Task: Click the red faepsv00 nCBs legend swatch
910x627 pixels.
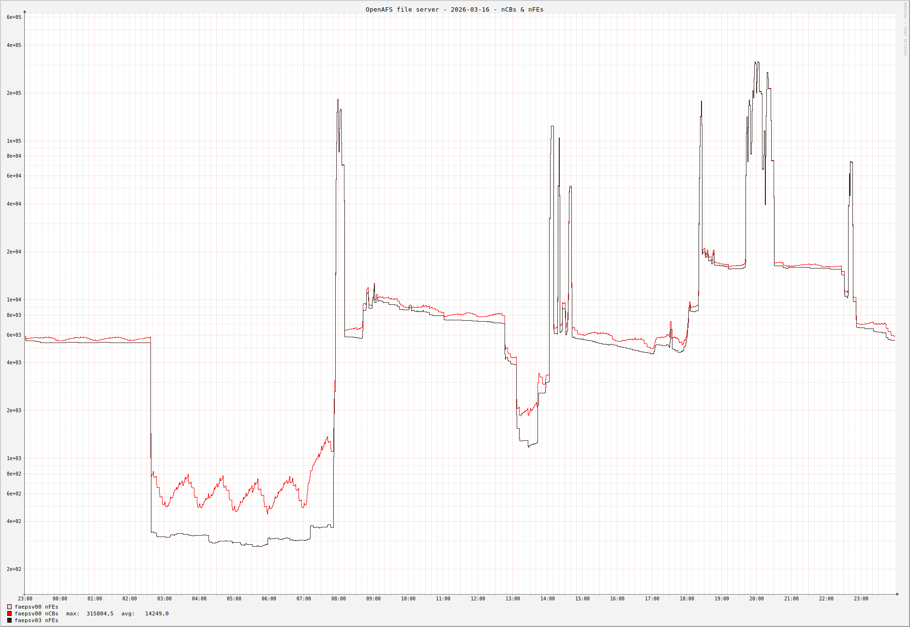Action: coord(9,613)
